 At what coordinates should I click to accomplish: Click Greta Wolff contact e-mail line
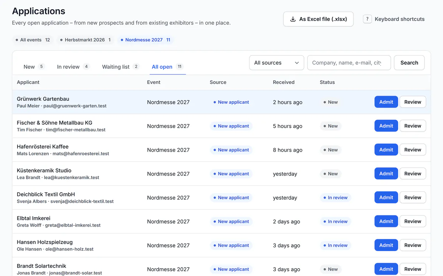coord(59,226)
